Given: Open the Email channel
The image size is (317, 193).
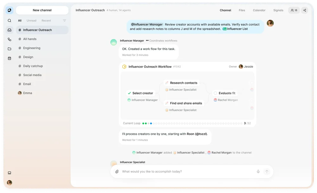Looking at the screenshot, I should point(42,84).
